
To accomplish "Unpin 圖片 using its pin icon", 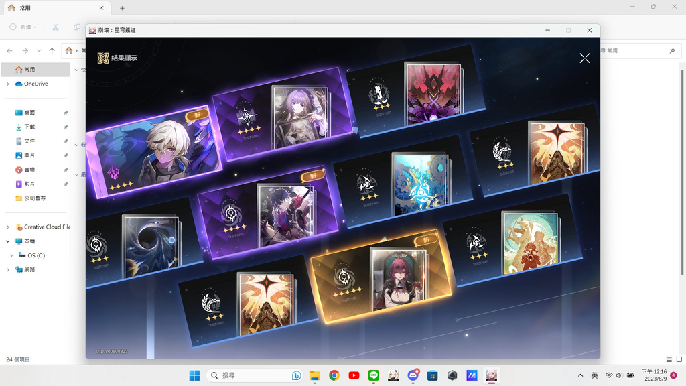I will pyautogui.click(x=66, y=155).
